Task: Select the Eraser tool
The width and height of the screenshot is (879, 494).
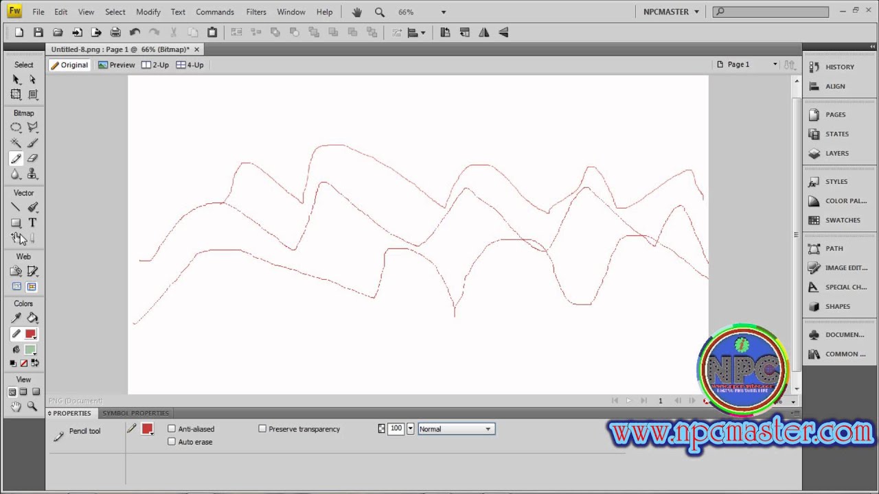Action: tap(32, 158)
